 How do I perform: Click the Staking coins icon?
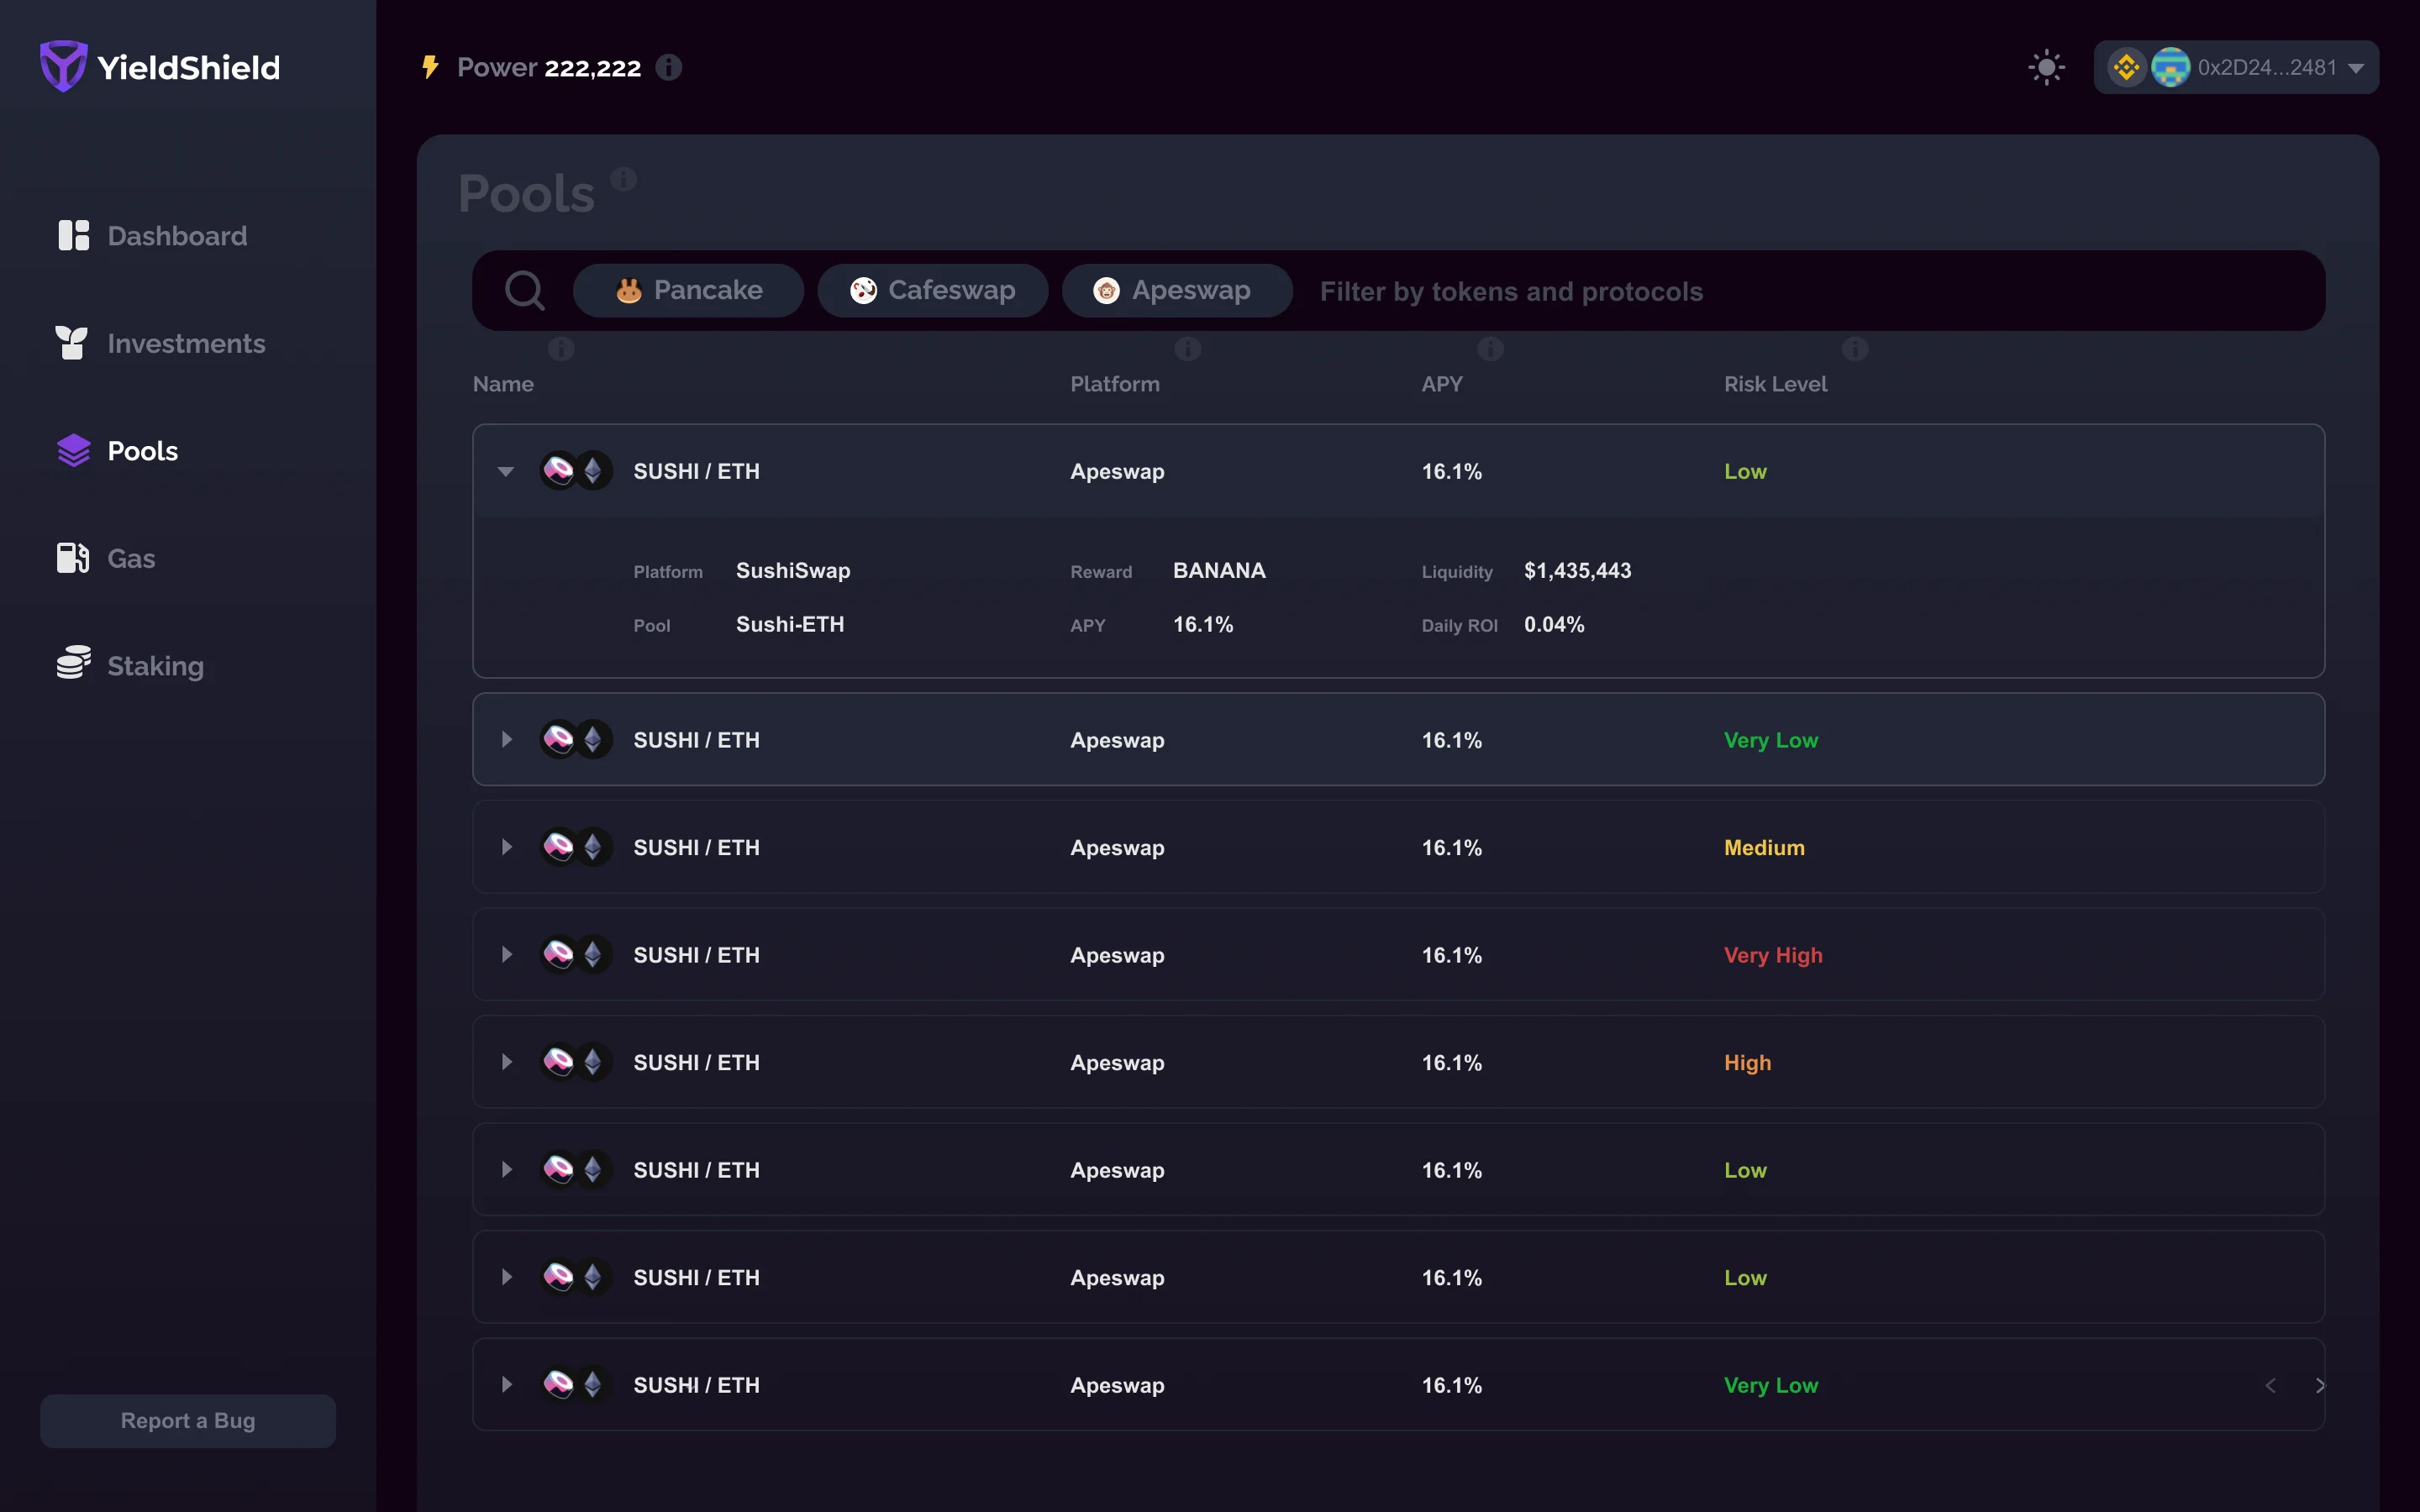tap(73, 662)
